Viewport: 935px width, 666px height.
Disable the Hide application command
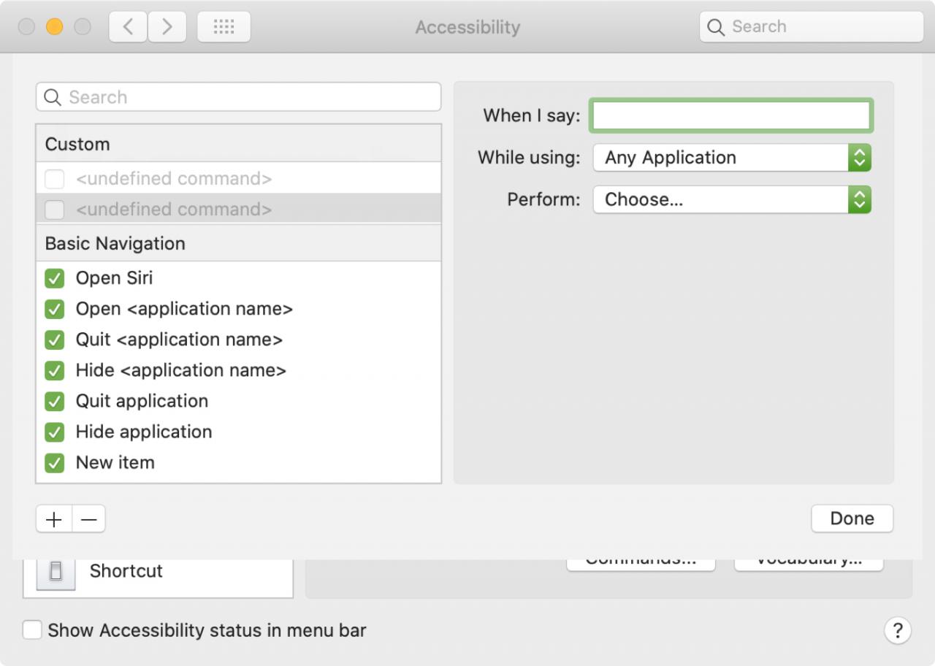point(54,432)
